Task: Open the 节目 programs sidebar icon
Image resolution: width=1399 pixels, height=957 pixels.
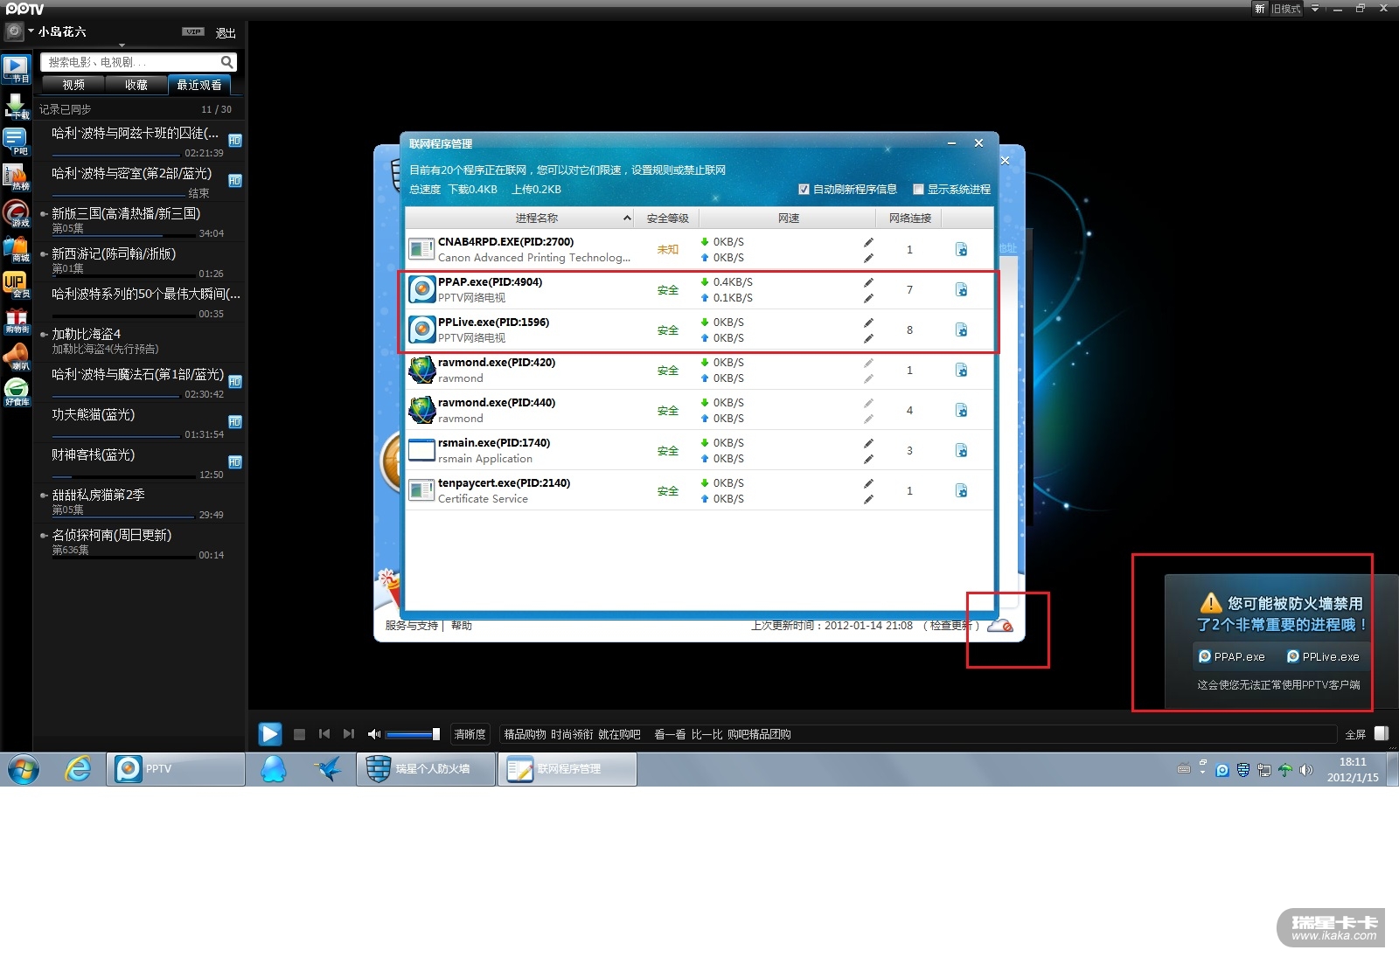Action: pos(16,69)
